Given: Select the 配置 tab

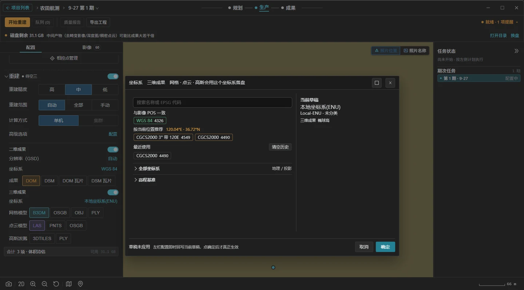Looking at the screenshot, I should click(x=31, y=48).
